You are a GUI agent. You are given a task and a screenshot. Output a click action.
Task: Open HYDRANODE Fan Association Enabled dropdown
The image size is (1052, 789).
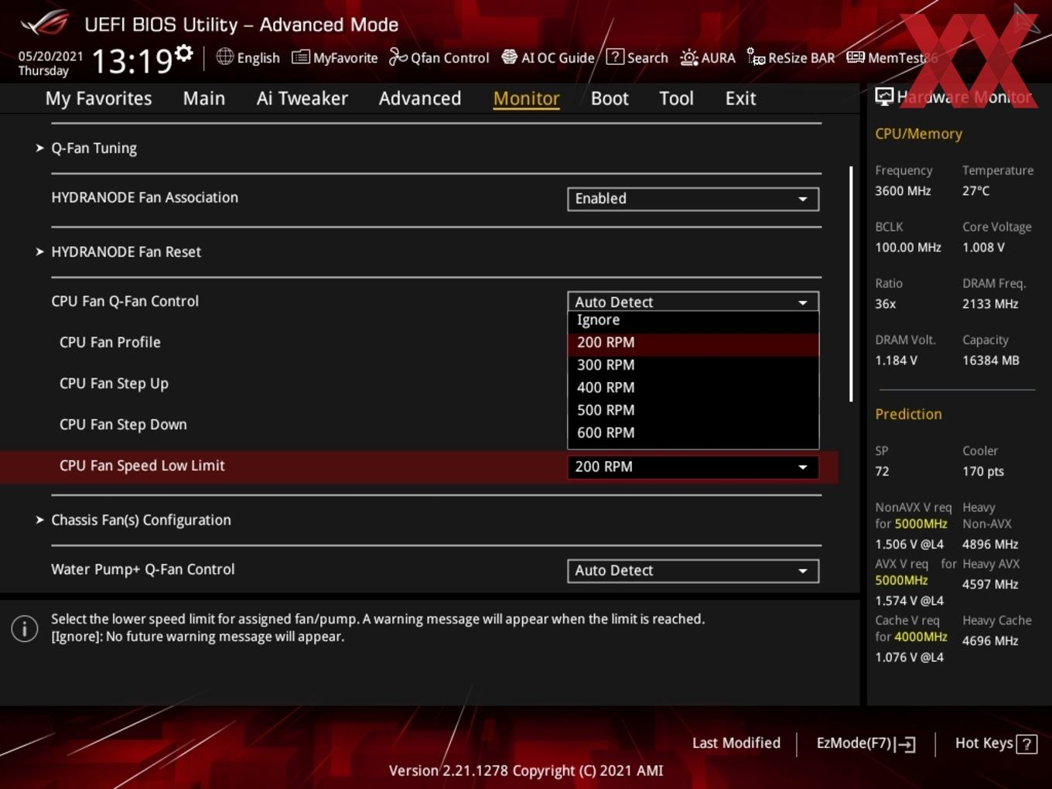(693, 199)
